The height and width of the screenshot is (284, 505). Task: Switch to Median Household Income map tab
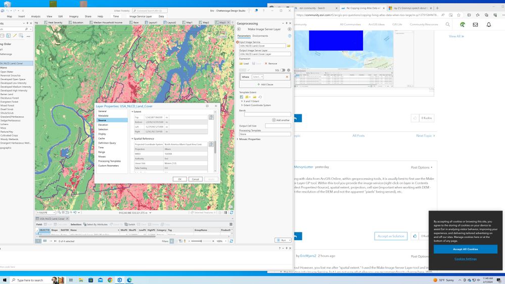(x=108, y=23)
